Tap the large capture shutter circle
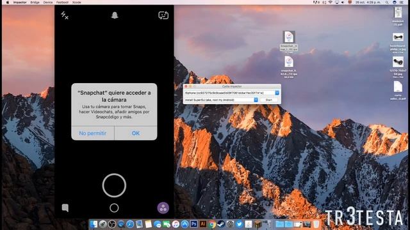The width and height of the screenshot is (410, 230). click(114, 185)
